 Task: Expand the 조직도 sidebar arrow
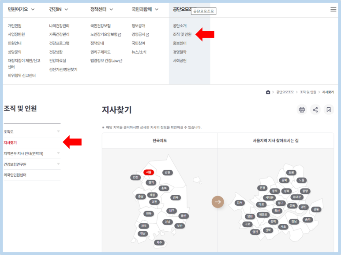58,131
